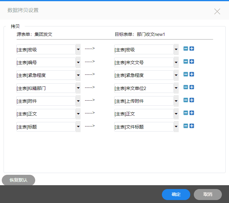Close the 数据拷贝设置 dialog with X
This screenshot has height=203, width=229.
217,11
